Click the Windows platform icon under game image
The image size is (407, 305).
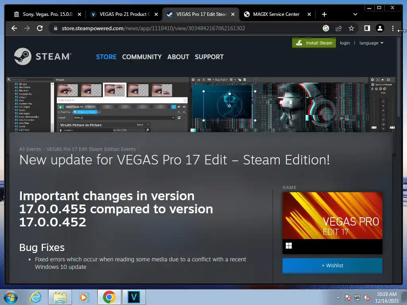pyautogui.click(x=289, y=245)
